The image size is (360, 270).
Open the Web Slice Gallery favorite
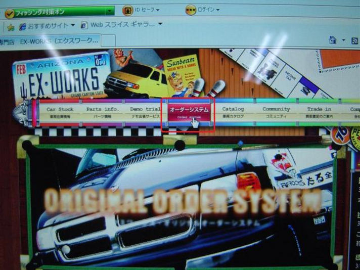pyautogui.click(x=118, y=25)
